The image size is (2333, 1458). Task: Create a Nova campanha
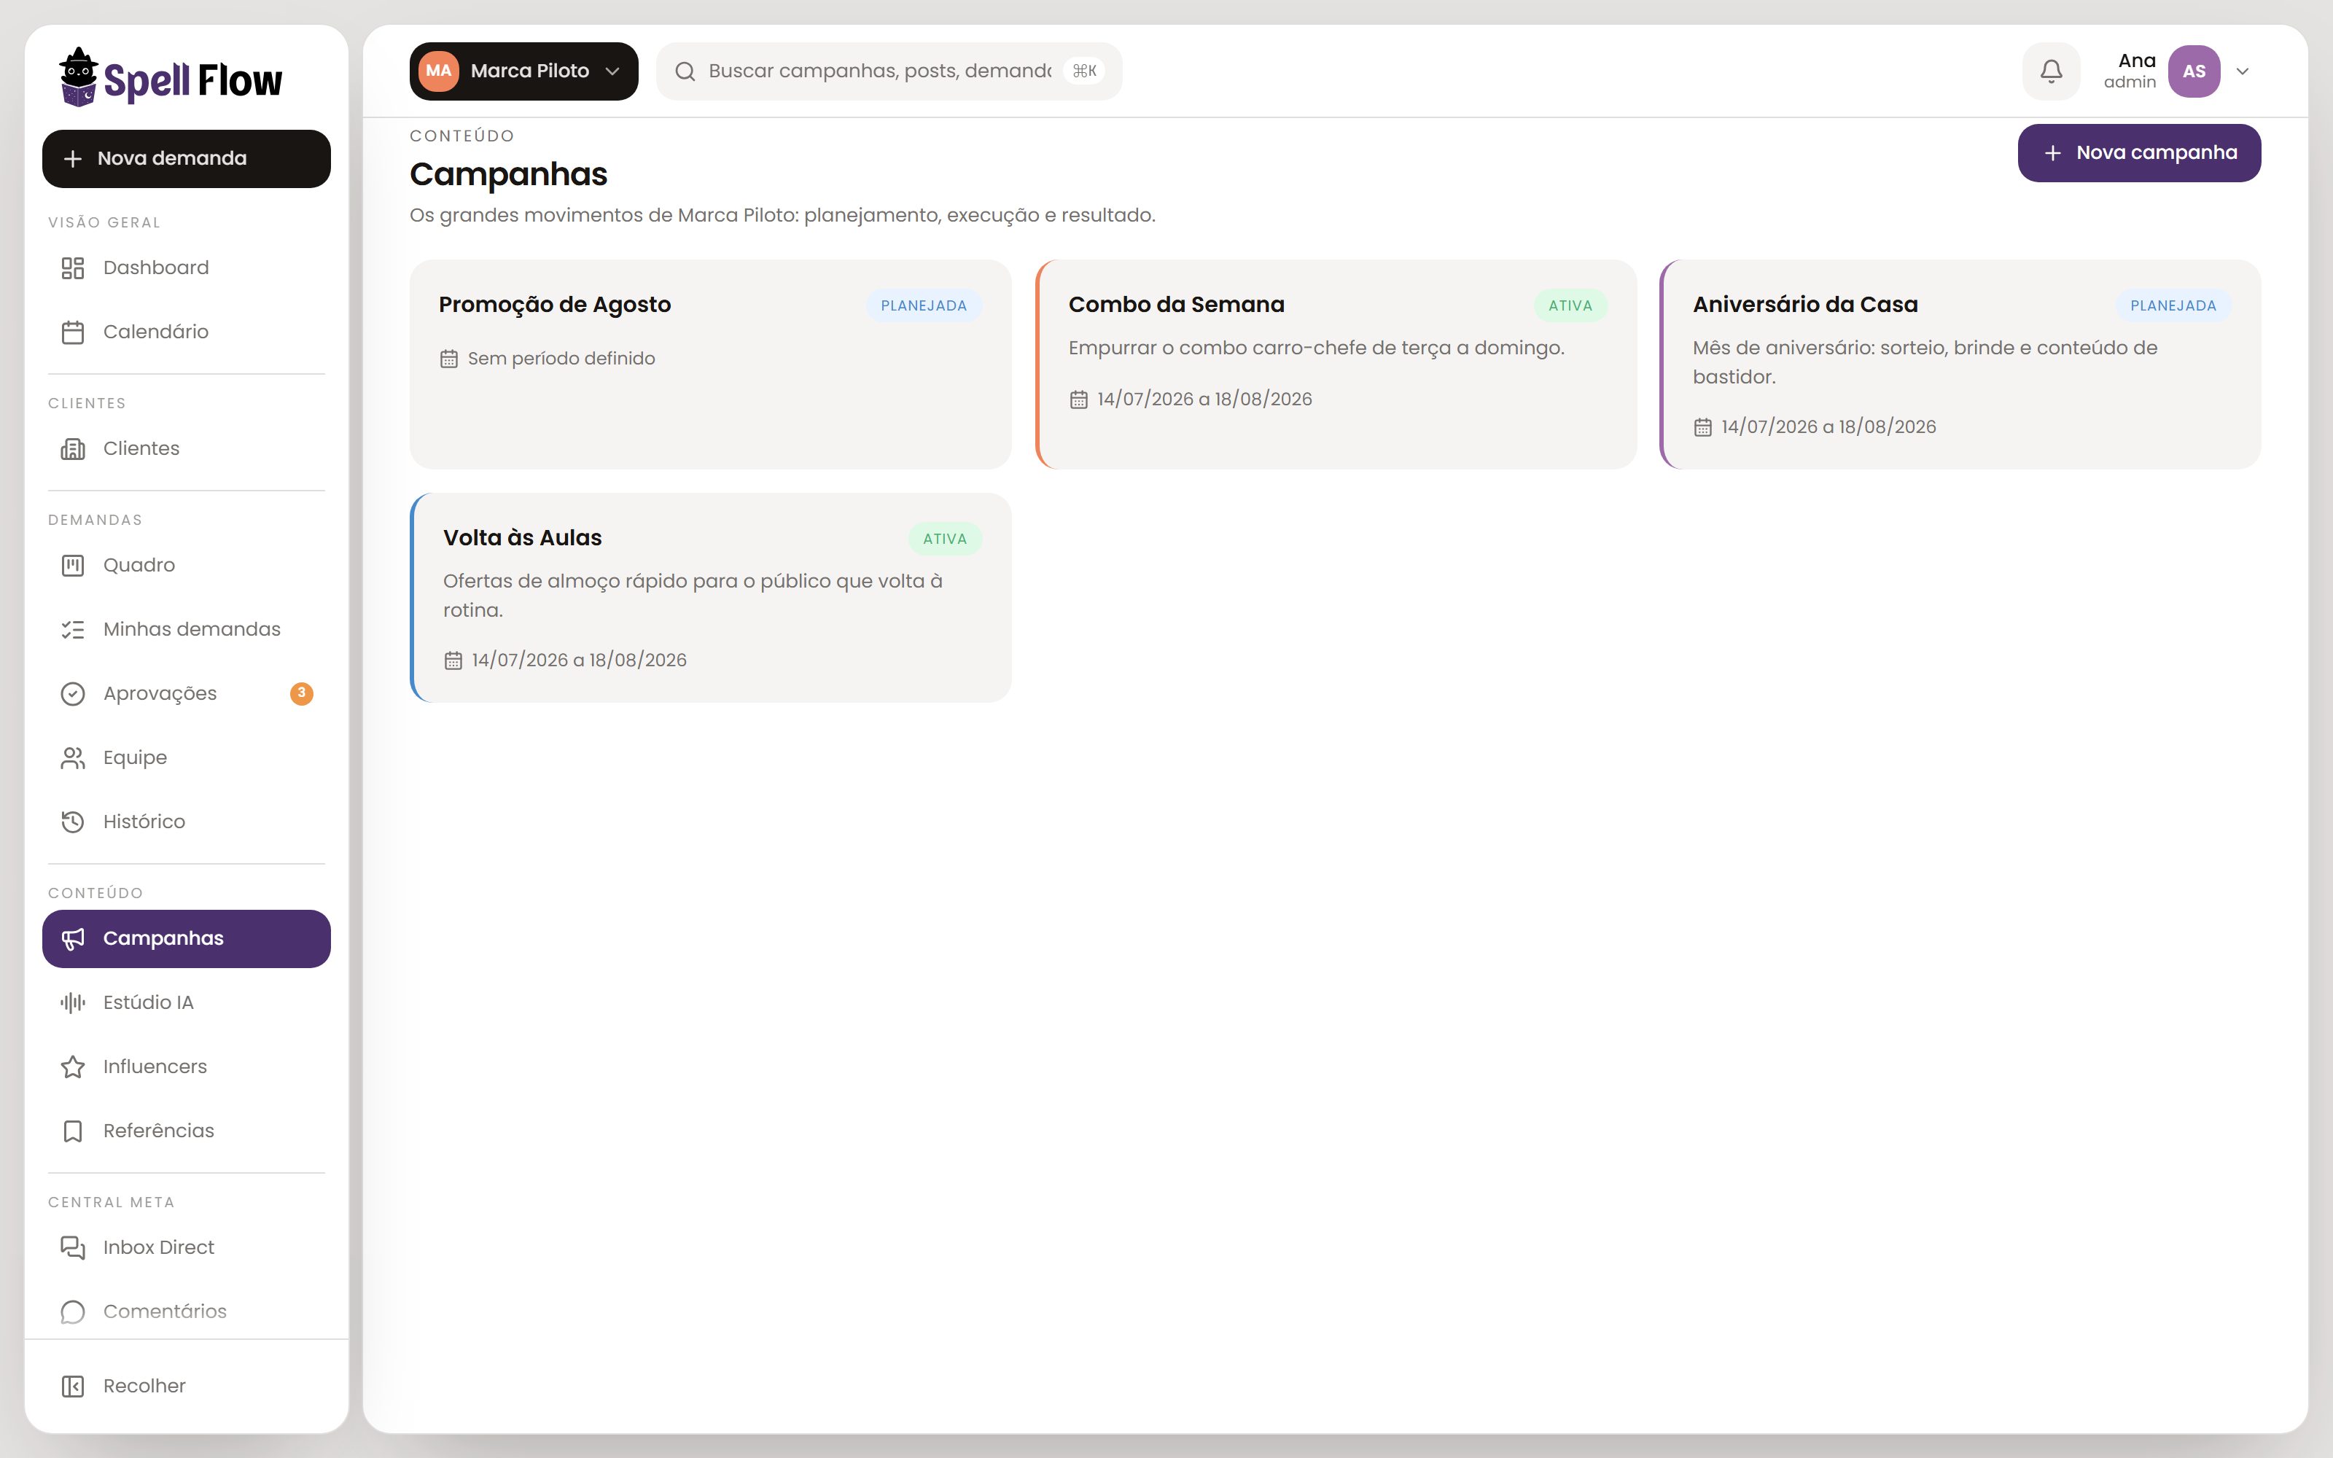pos(2138,153)
